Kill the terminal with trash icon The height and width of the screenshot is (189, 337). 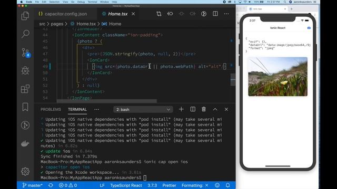tap(204, 109)
